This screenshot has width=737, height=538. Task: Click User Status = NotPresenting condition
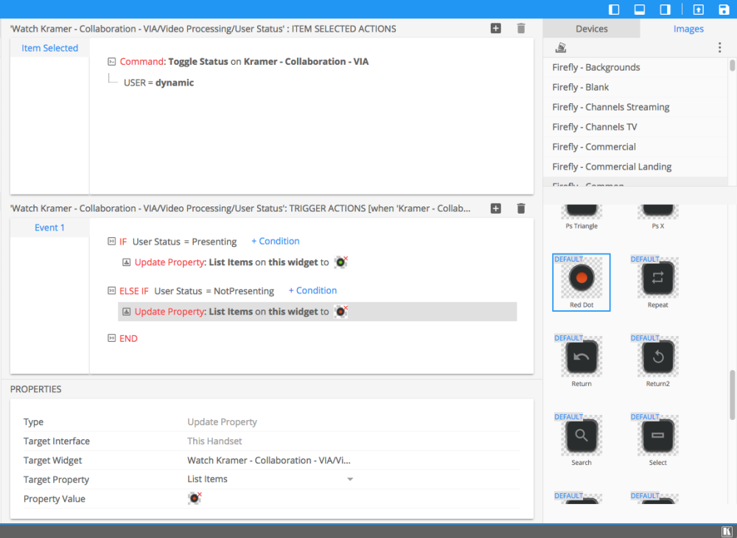pyautogui.click(x=214, y=291)
